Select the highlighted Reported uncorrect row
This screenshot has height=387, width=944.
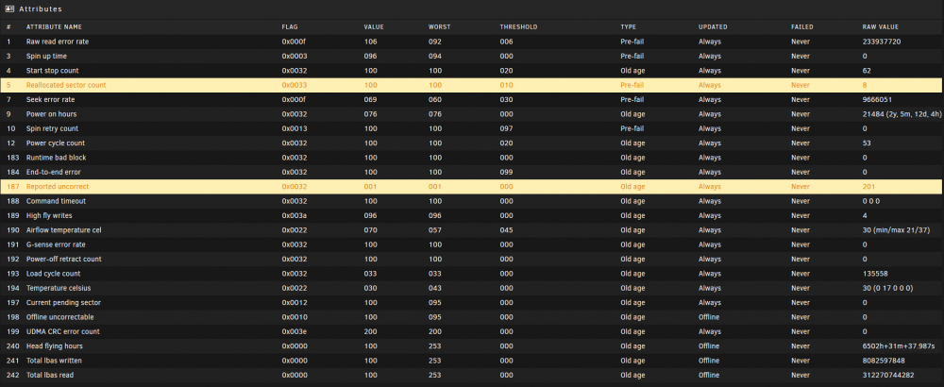[472, 187]
